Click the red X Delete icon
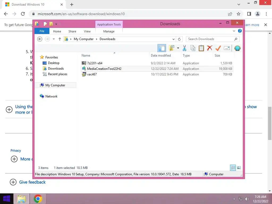 [210, 48]
